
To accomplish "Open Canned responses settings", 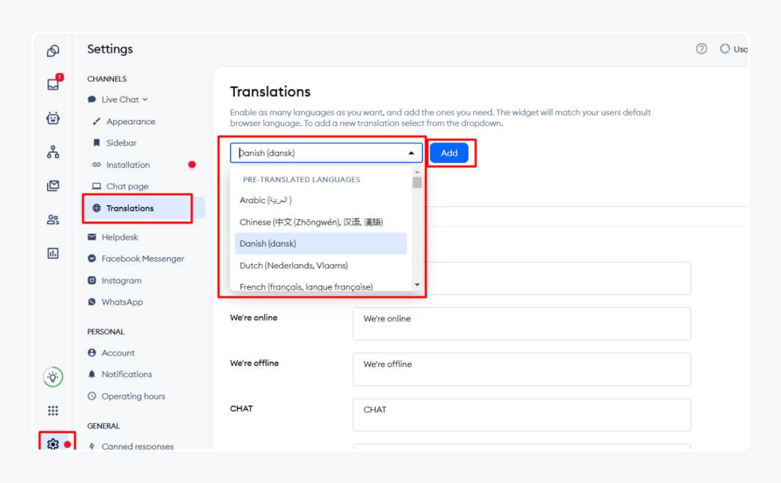I will tap(139, 446).
